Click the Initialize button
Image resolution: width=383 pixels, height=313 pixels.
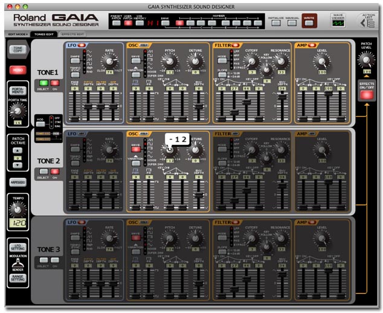click(276, 23)
